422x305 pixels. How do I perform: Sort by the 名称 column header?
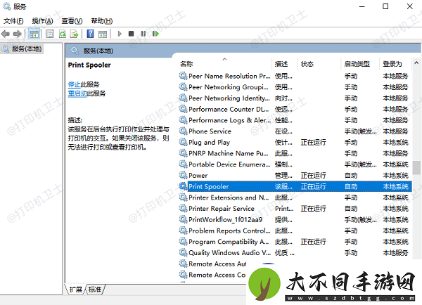pyautogui.click(x=186, y=64)
